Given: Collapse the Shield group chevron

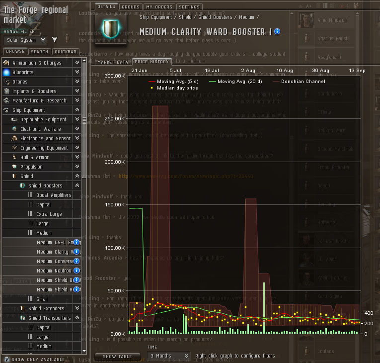Looking at the screenshot, I should pos(77,176).
